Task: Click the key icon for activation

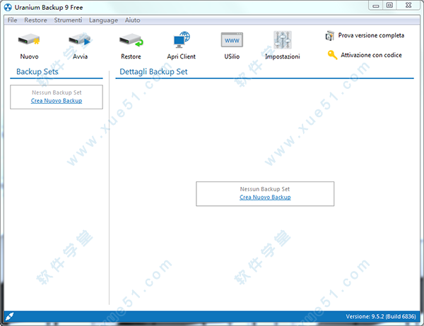Action: point(332,55)
